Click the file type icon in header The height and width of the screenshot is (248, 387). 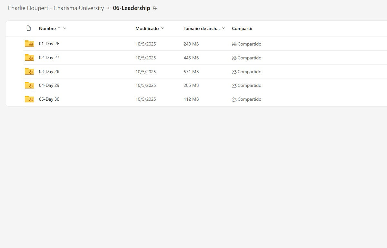coord(29,28)
